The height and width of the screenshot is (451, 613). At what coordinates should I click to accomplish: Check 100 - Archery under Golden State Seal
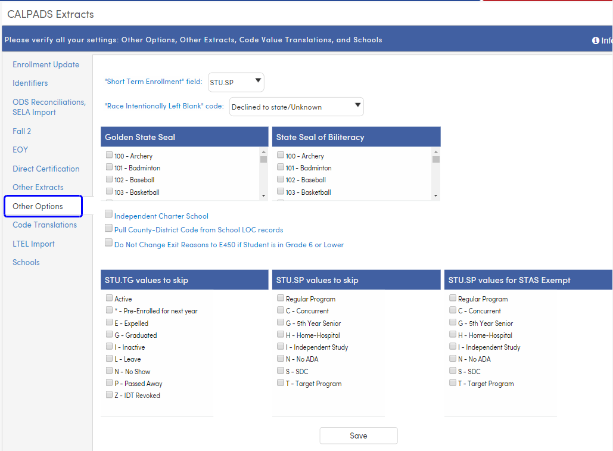point(108,154)
